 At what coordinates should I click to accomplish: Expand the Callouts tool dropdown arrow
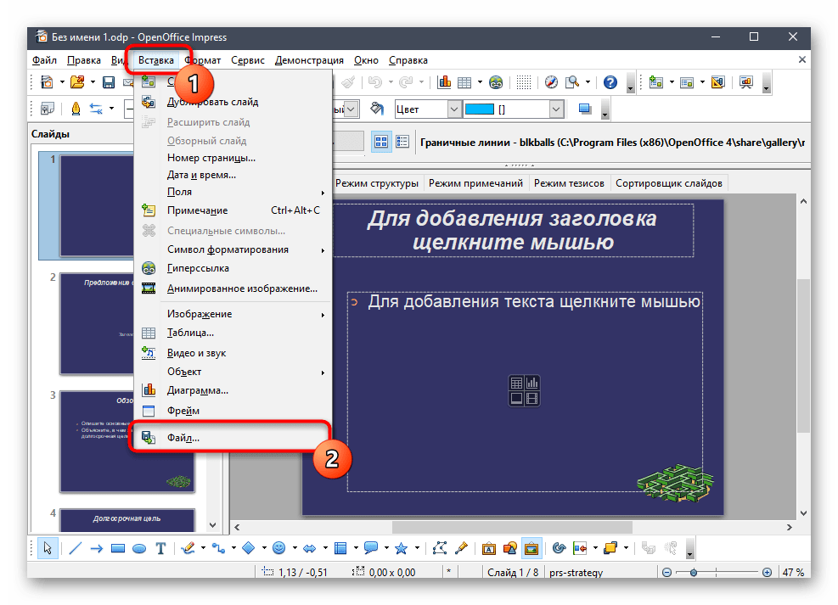tap(385, 548)
